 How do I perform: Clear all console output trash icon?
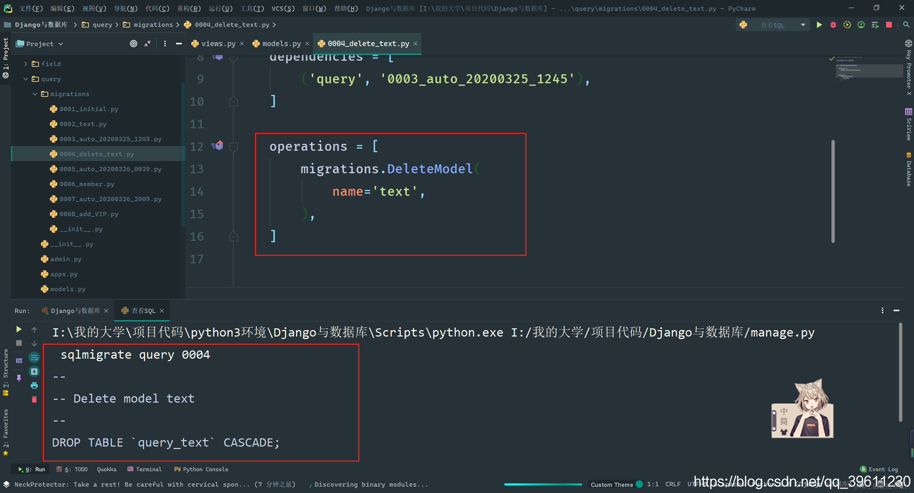34,399
